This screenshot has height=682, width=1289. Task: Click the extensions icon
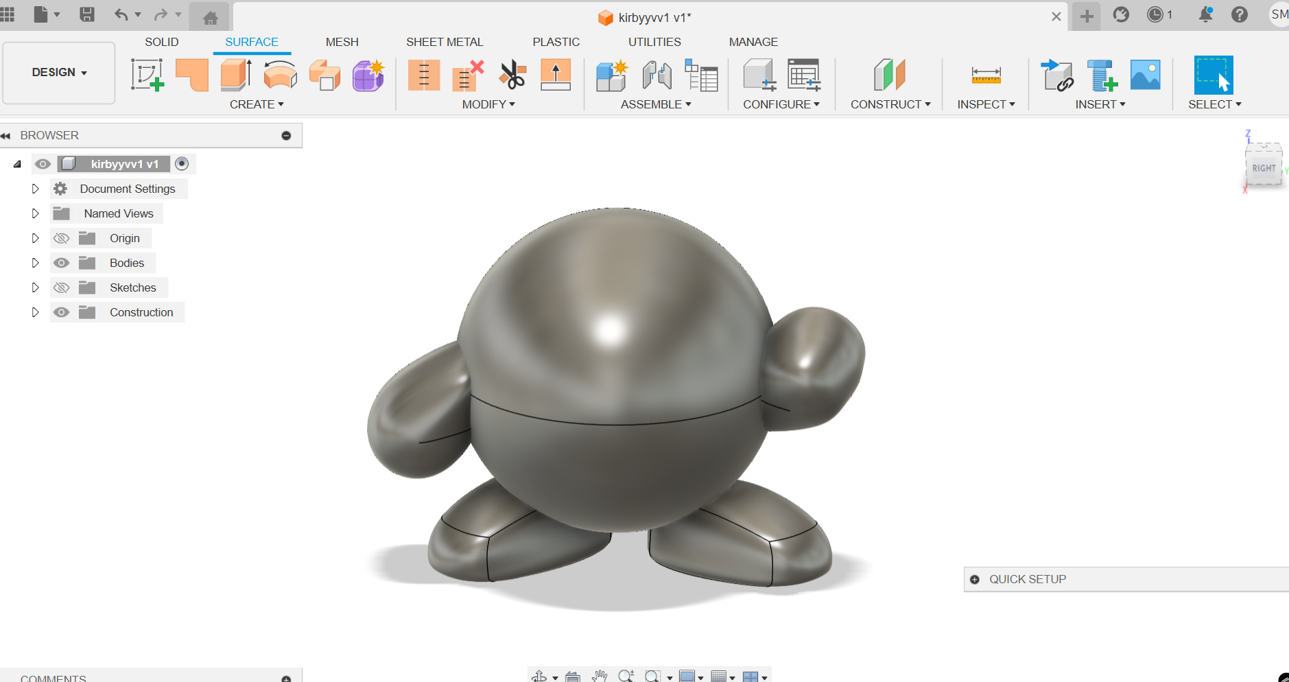point(1121,14)
